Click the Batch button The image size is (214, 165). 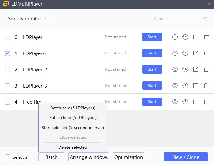pyautogui.click(x=51, y=157)
